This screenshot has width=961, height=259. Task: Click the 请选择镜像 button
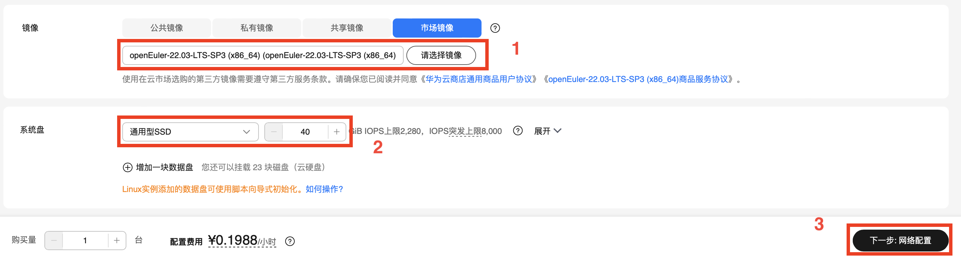coord(441,55)
